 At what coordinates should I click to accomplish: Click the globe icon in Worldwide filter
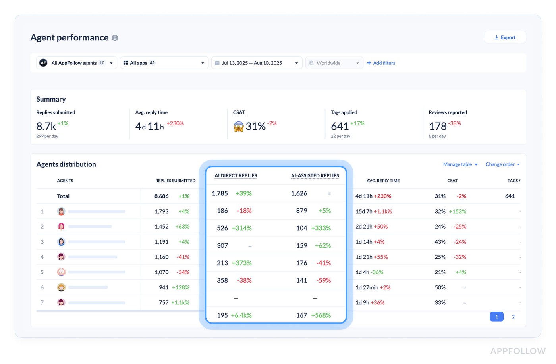tap(311, 63)
